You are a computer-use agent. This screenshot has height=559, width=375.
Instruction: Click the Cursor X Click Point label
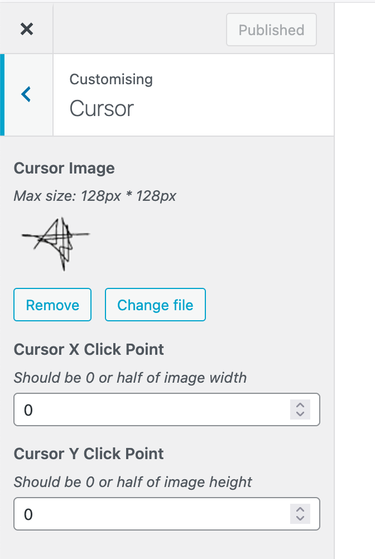(x=89, y=350)
